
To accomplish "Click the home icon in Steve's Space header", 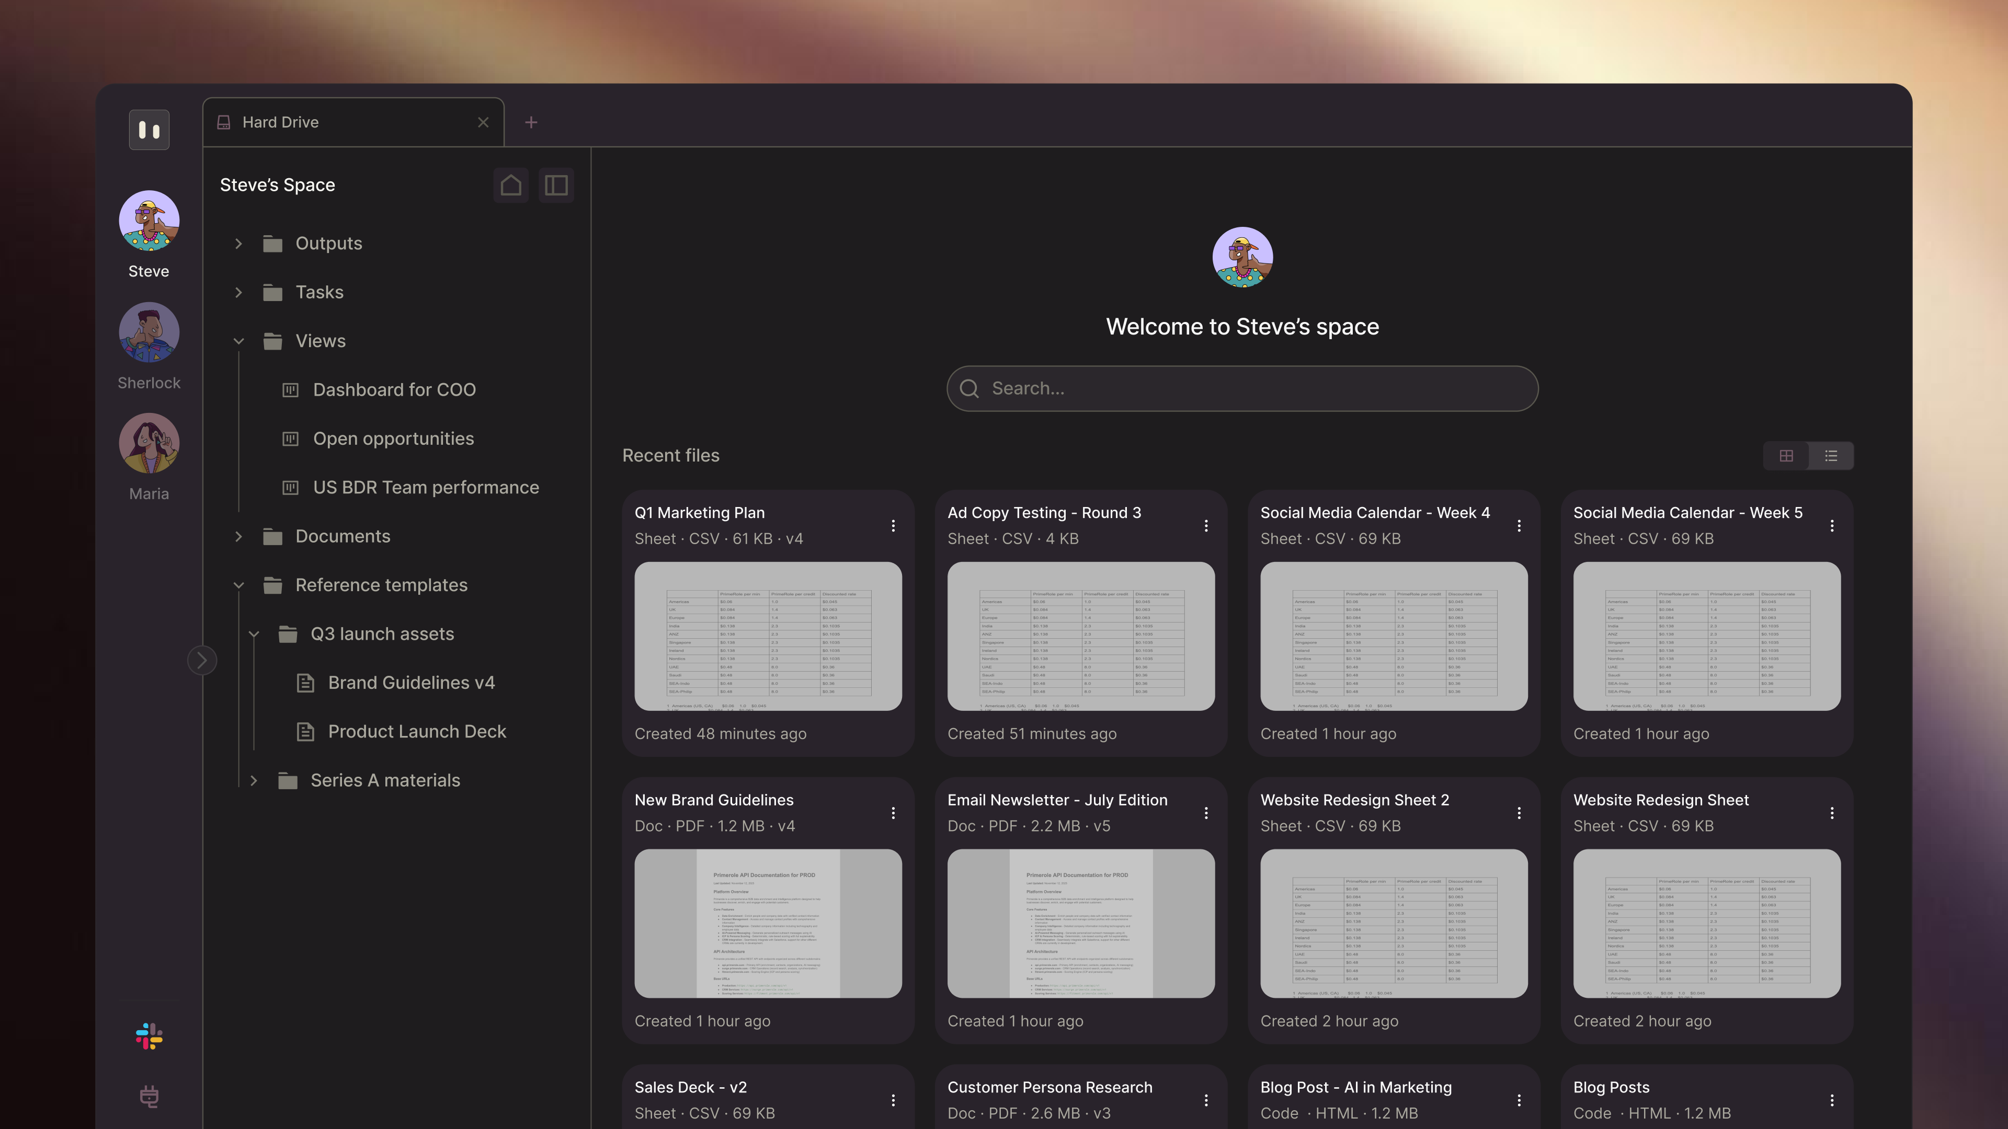I will [510, 186].
